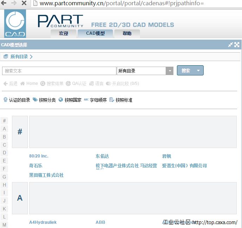
Task: Collapse the CAD model selection panel
Action: tap(230, 45)
